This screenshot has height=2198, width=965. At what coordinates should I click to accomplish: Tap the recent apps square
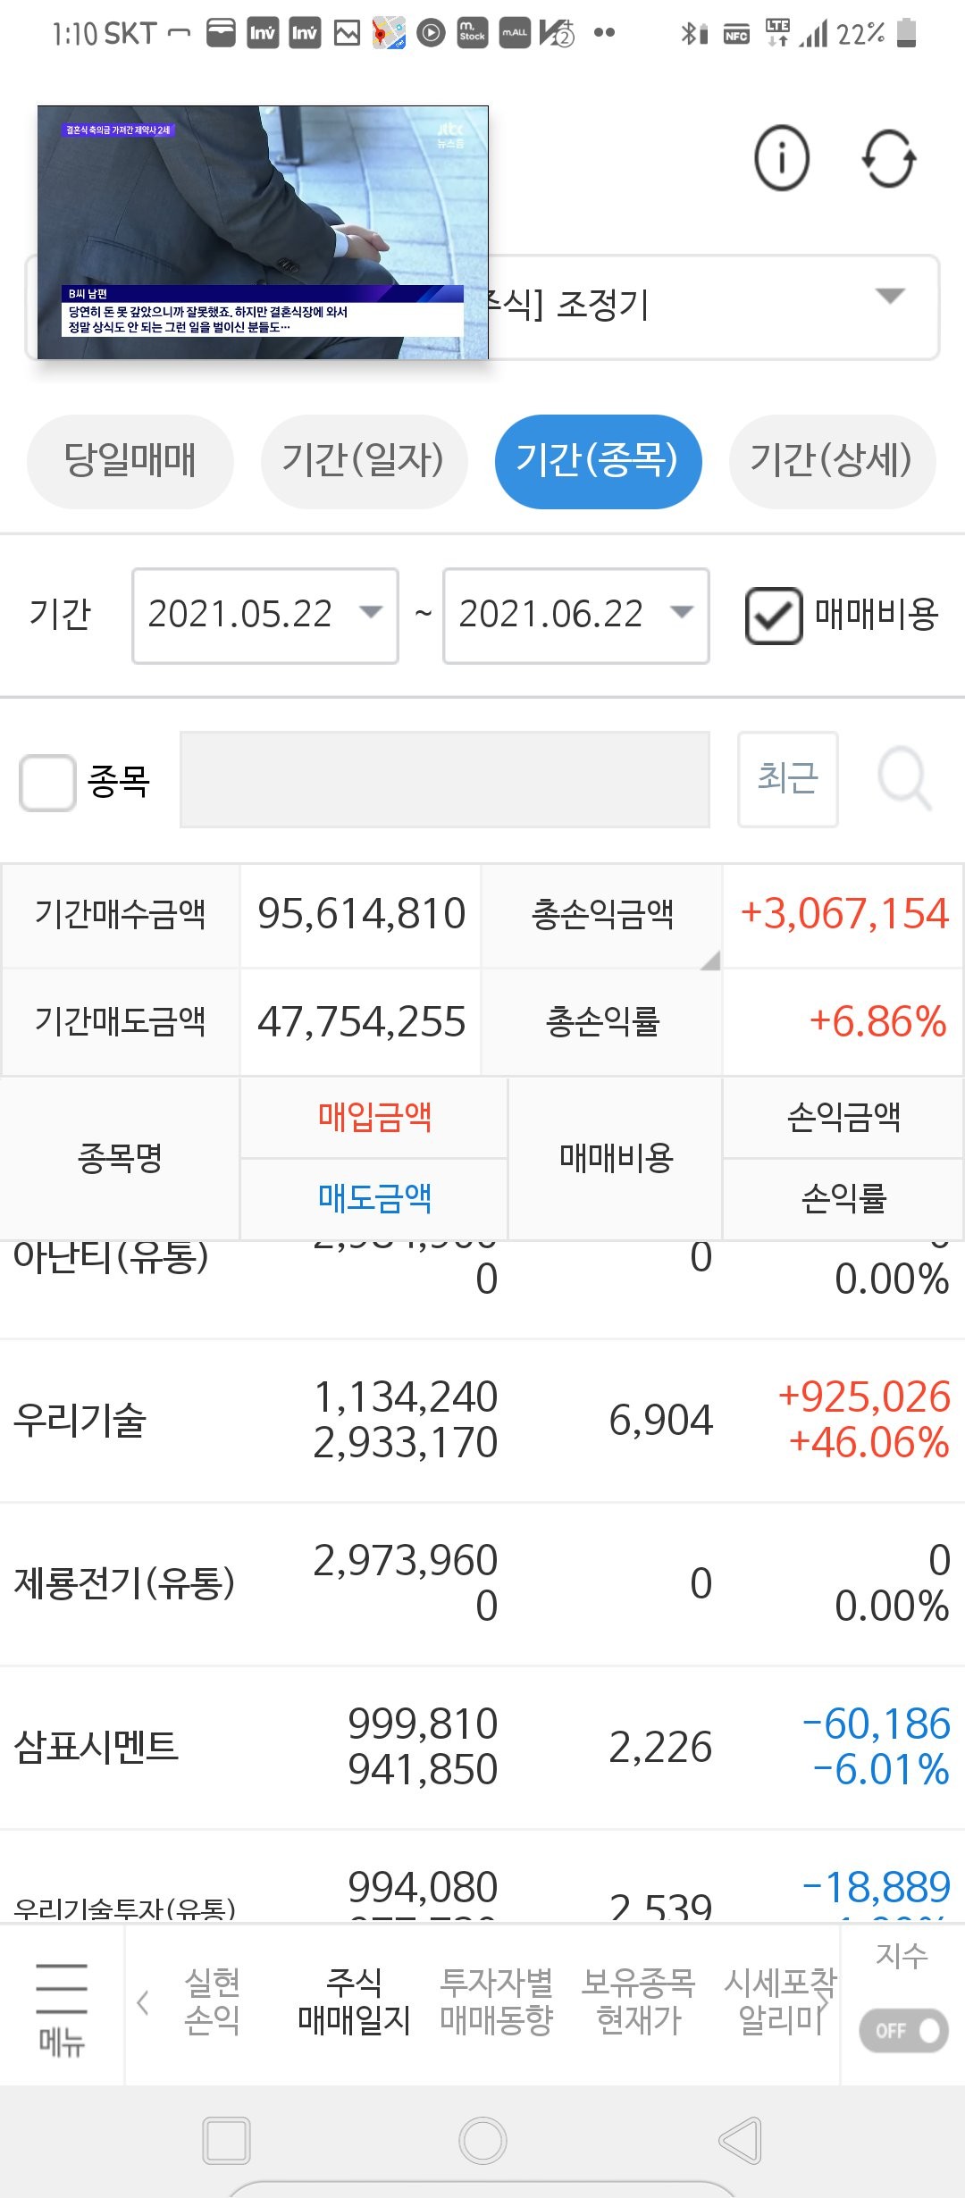coord(226,2140)
